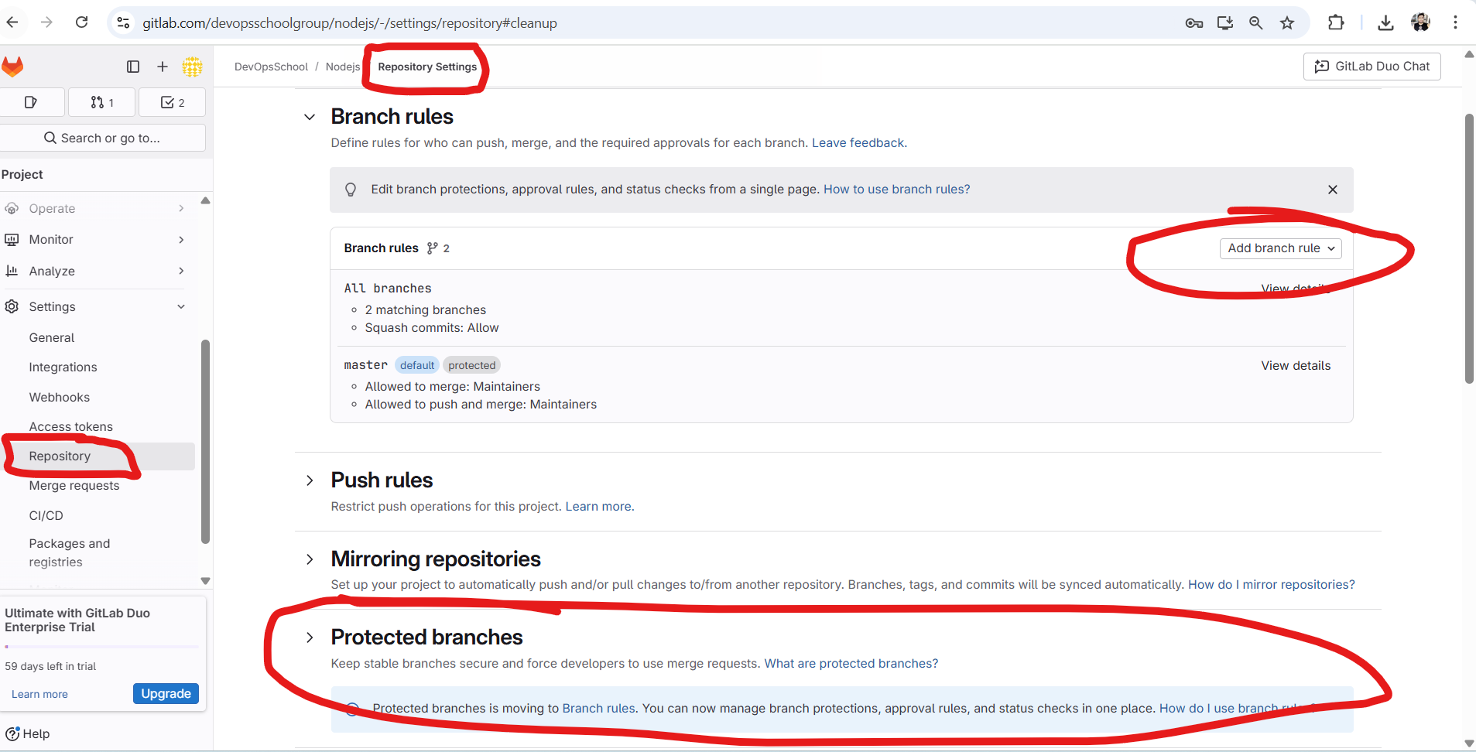Open the to-do items counter
The width and height of the screenshot is (1476, 752).
172,102
